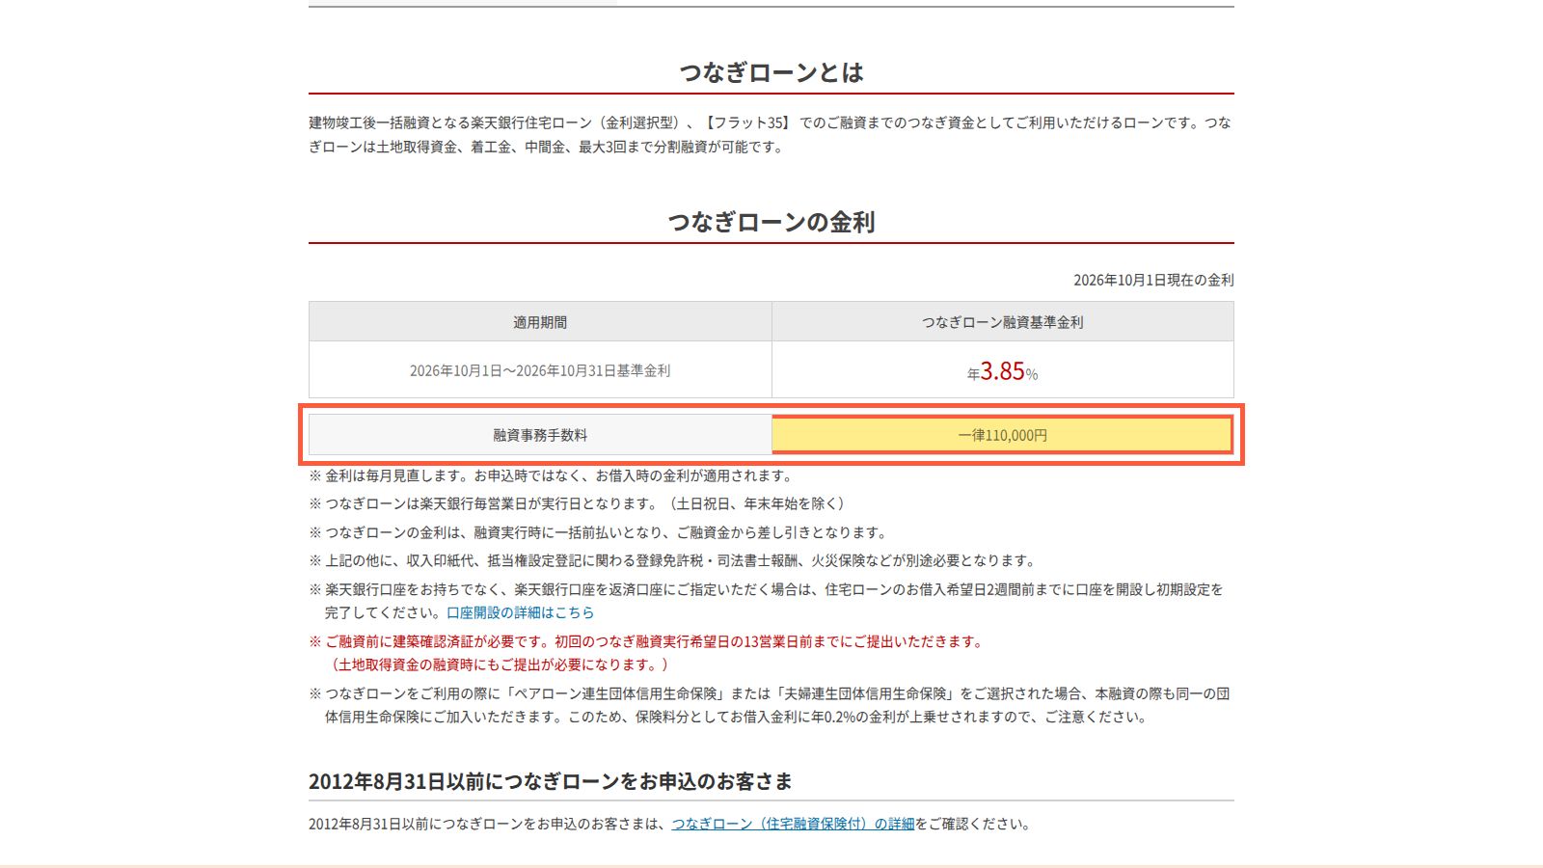Click the 年3.85% interest rate value
1543x868 pixels.
pos(1003,371)
